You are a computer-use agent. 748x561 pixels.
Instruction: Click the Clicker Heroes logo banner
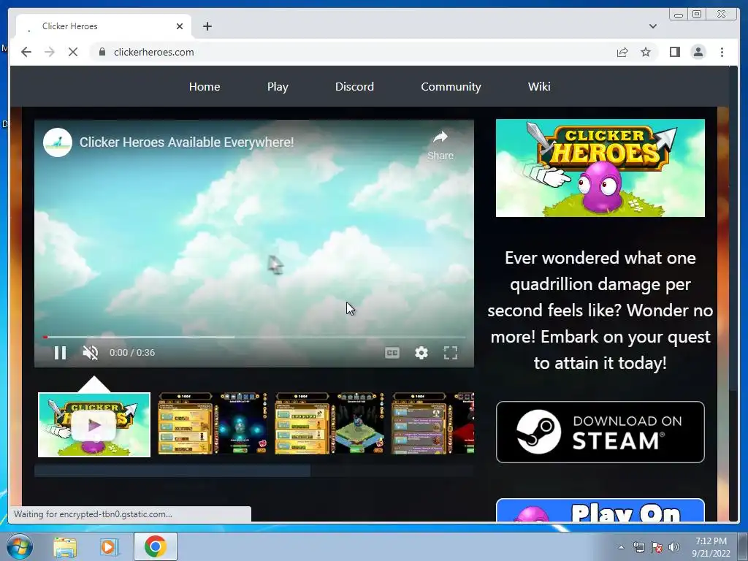(x=600, y=168)
